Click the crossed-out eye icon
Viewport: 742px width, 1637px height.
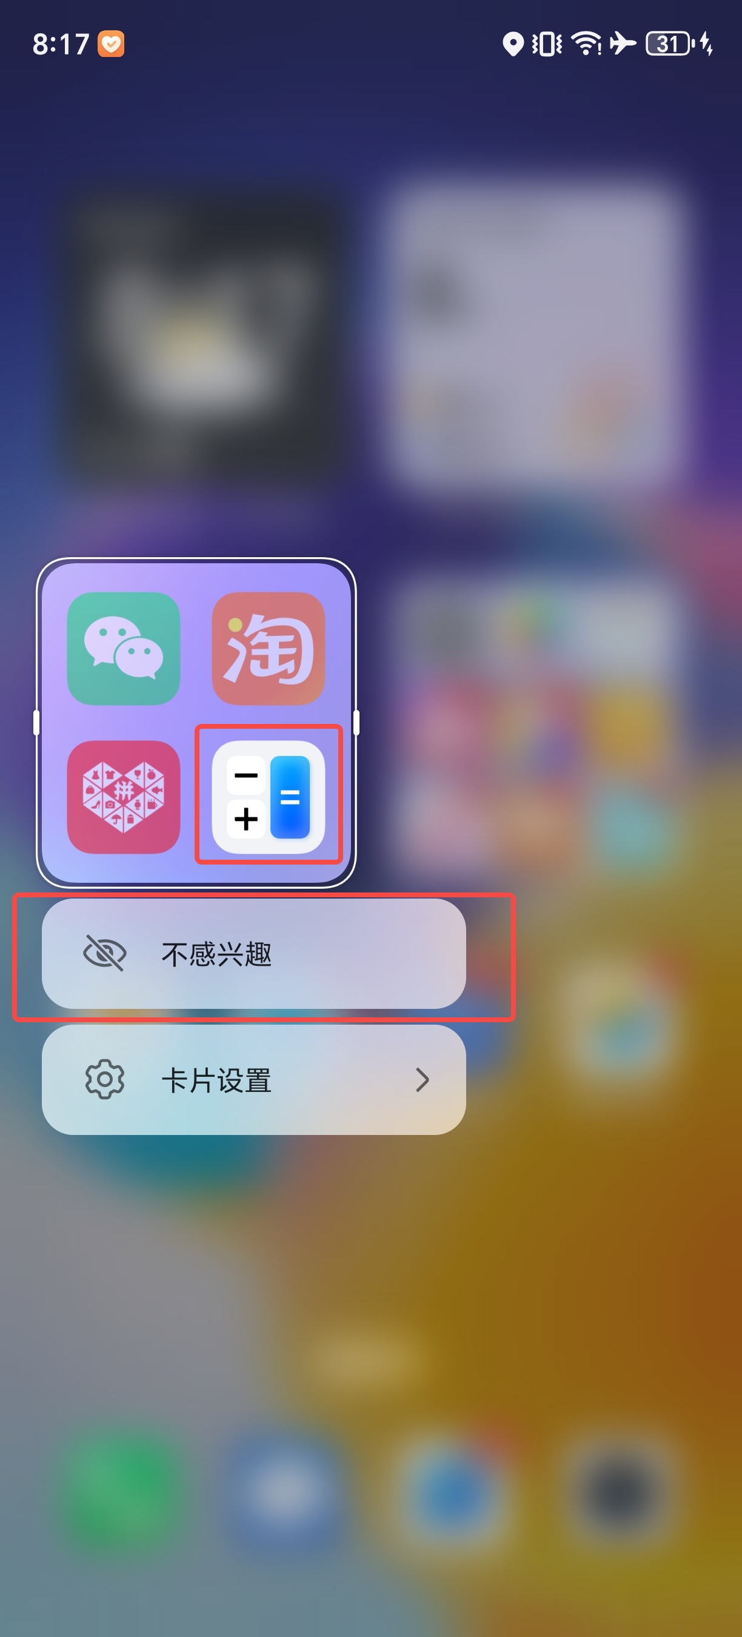tap(105, 953)
